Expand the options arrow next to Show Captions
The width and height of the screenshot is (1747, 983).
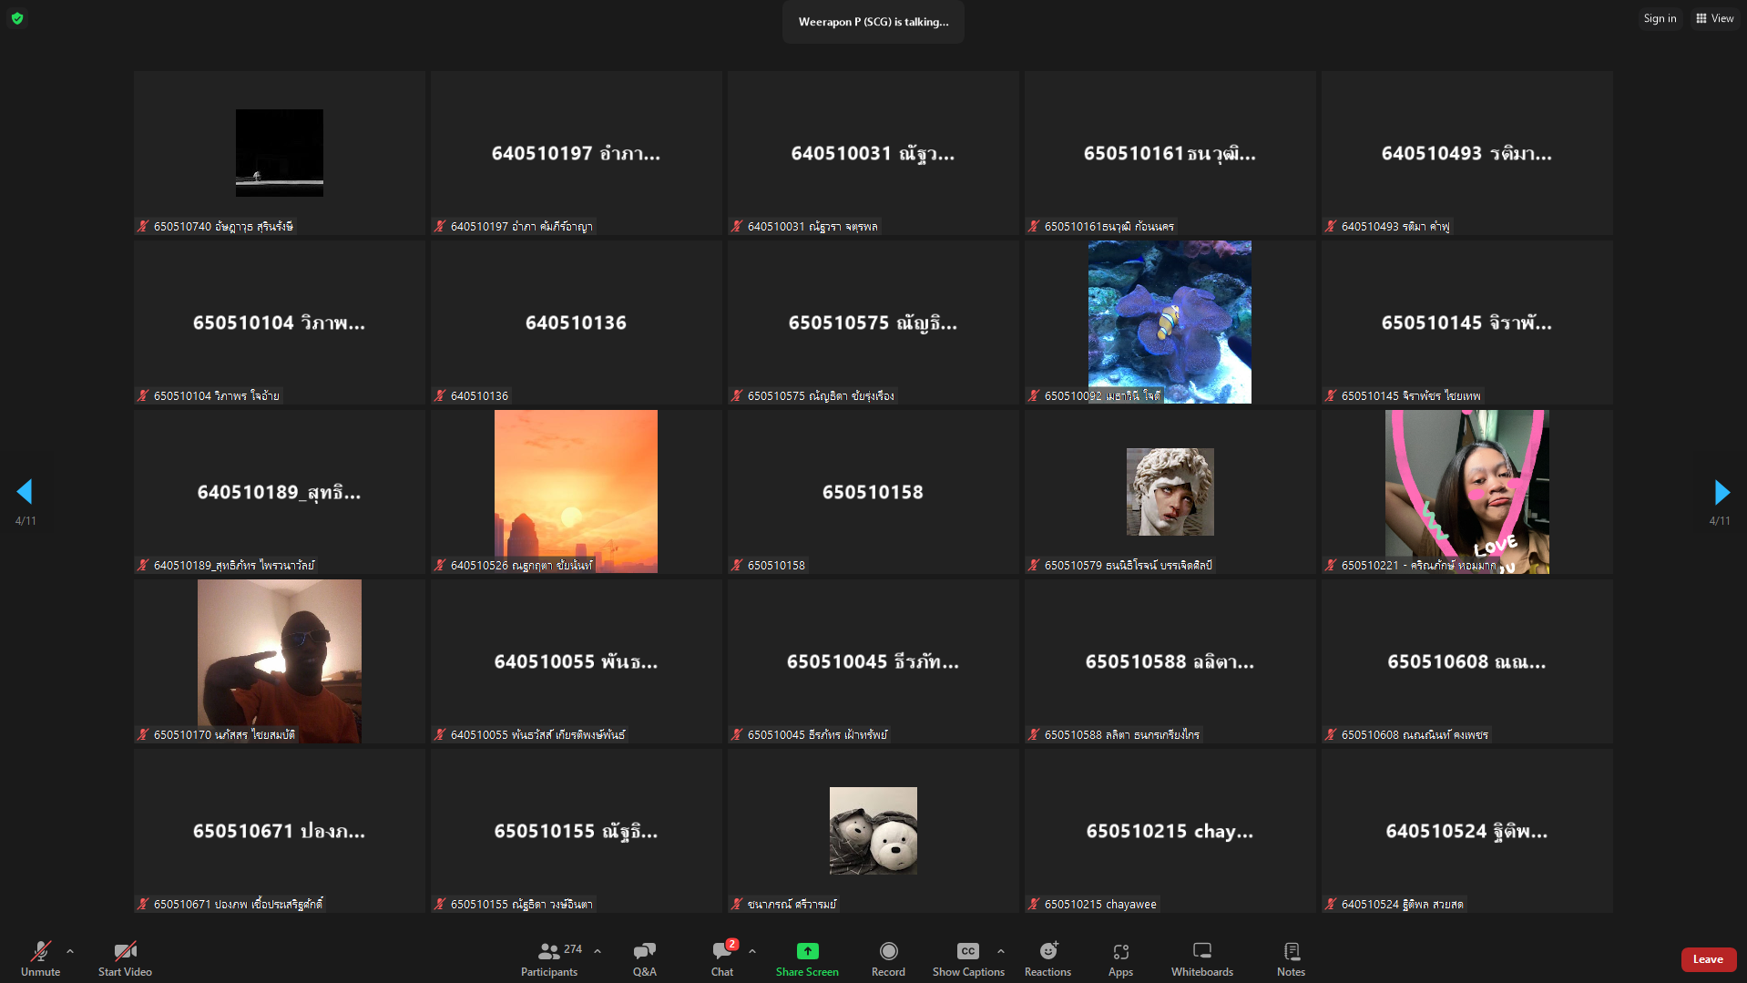(x=1001, y=951)
